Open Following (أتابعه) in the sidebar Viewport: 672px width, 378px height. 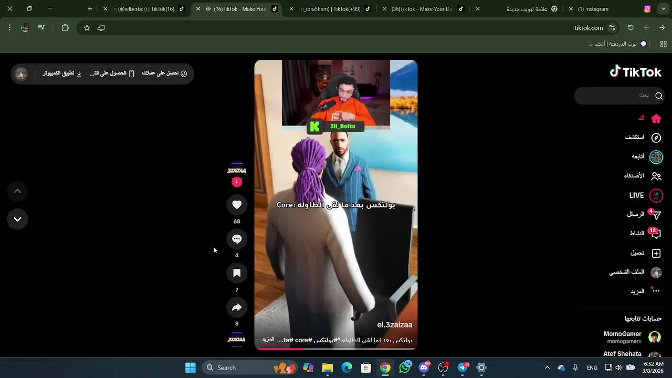[647, 156]
